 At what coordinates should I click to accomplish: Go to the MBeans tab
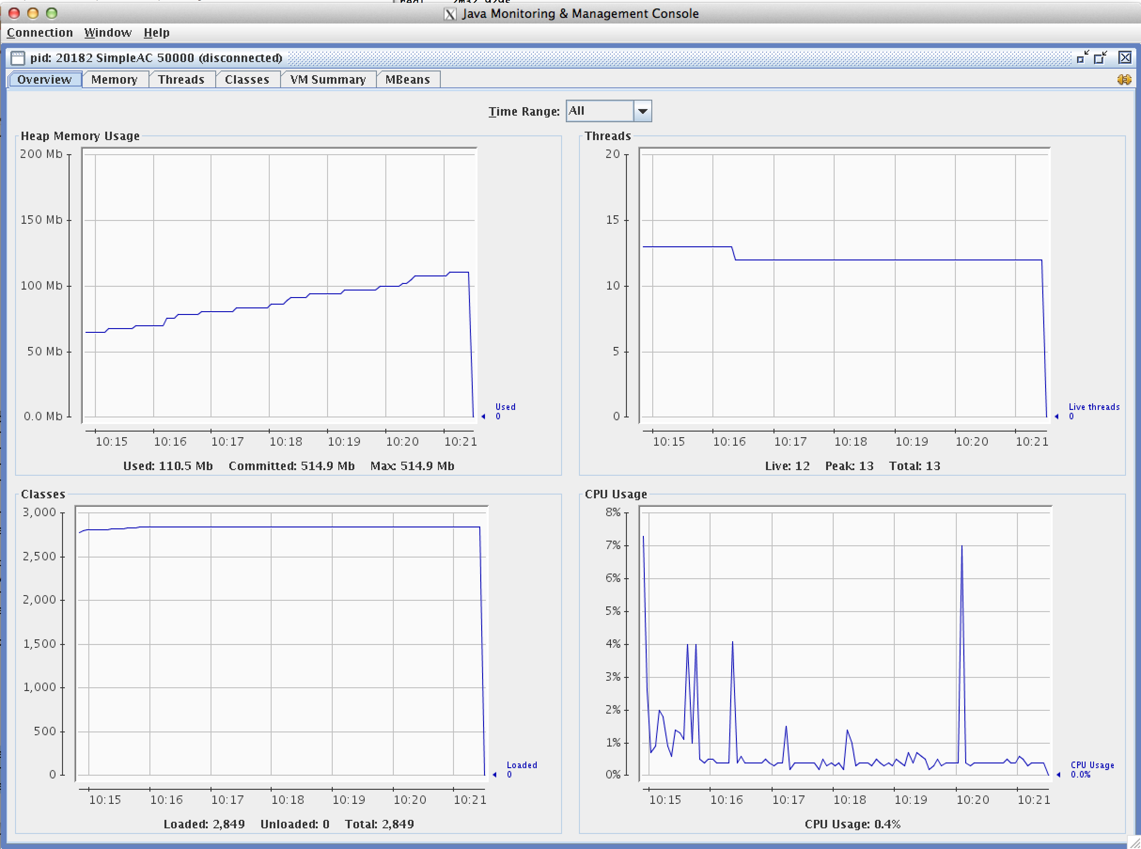pyautogui.click(x=407, y=79)
